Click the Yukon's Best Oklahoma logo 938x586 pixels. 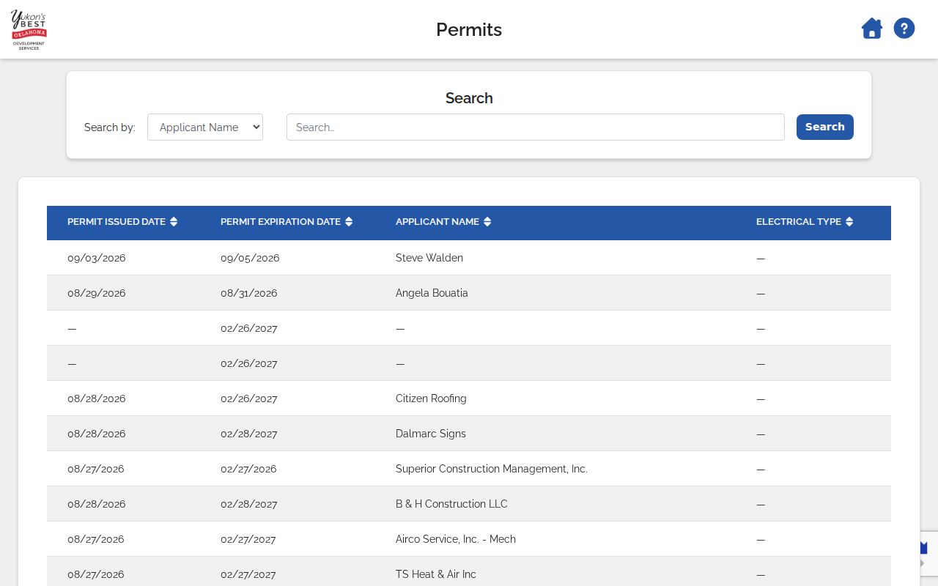[29, 29]
